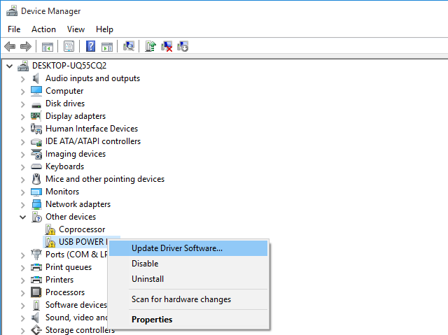Open the View menu
This screenshot has width=448, height=335.
point(76,29)
